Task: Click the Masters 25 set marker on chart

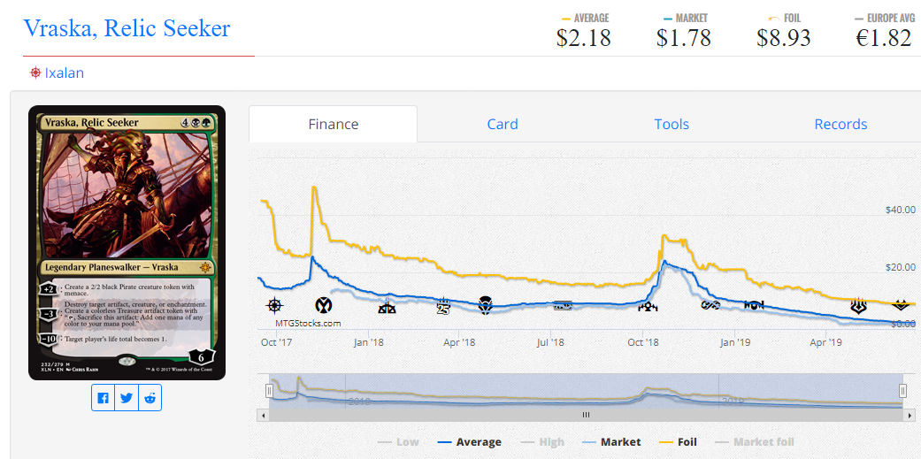Action: coord(445,306)
